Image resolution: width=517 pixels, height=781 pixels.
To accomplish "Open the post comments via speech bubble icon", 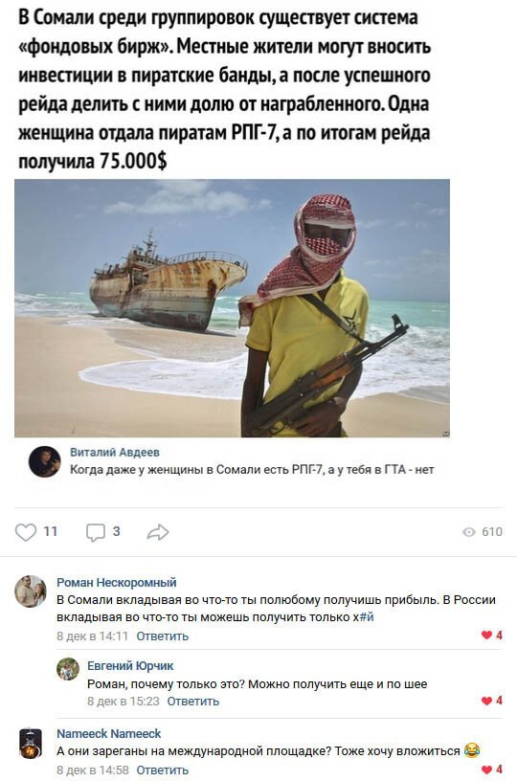I will click(96, 532).
